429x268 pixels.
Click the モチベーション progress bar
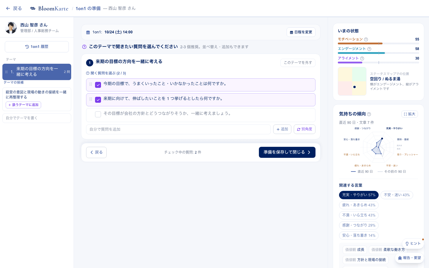point(378,43)
